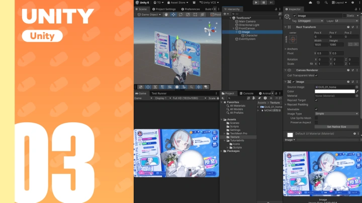Click the Source Image object picker icon
This screenshot has height=203, width=362.
pyautogui.click(x=357, y=87)
